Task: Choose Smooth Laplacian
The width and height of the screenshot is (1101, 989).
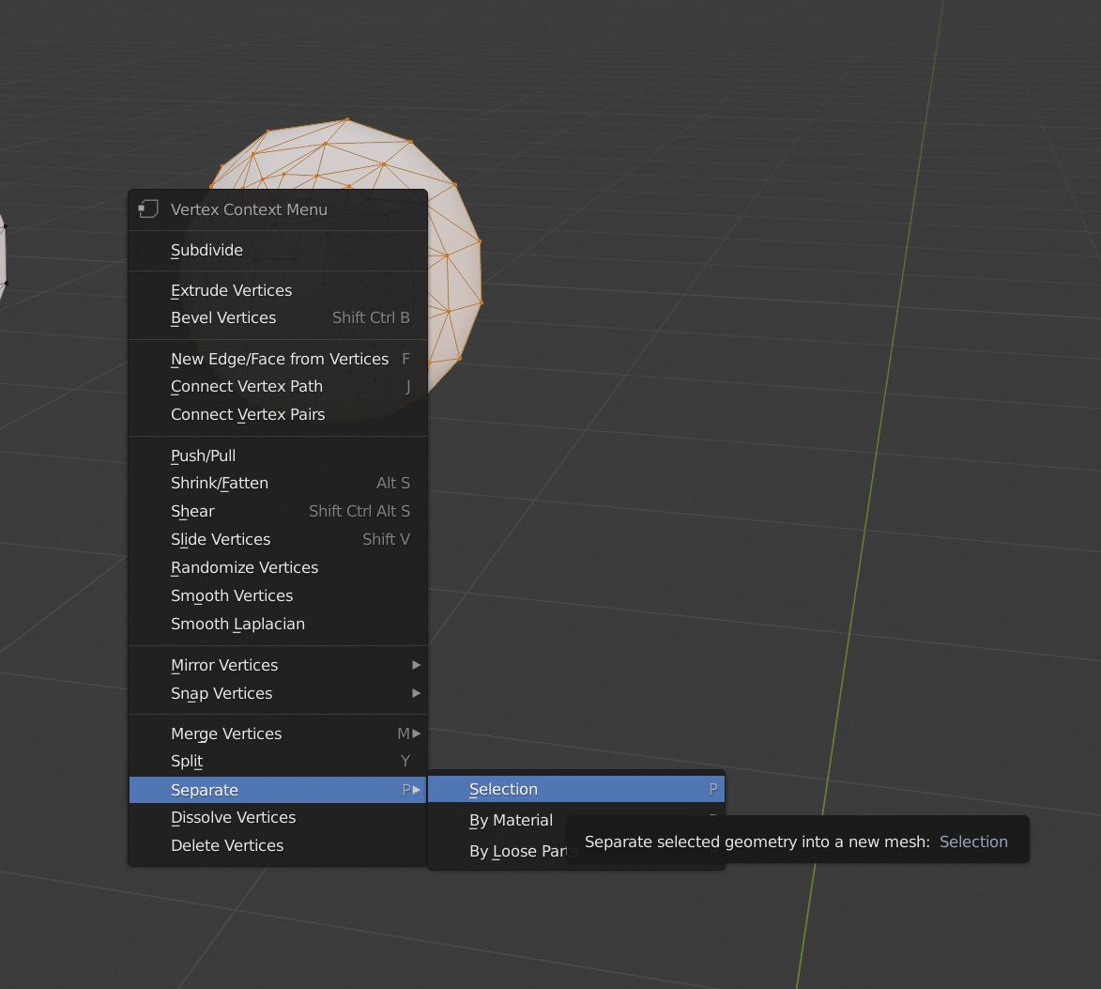Action: point(278,624)
